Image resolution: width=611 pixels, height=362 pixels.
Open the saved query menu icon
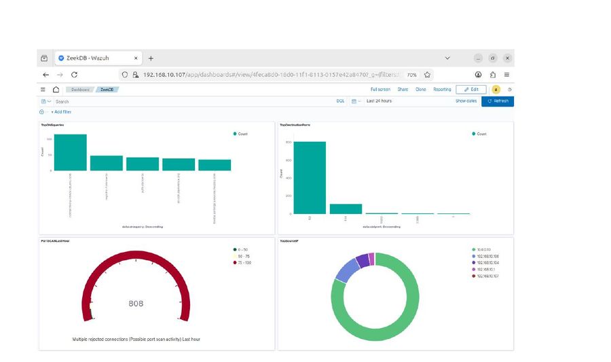pyautogui.click(x=46, y=101)
